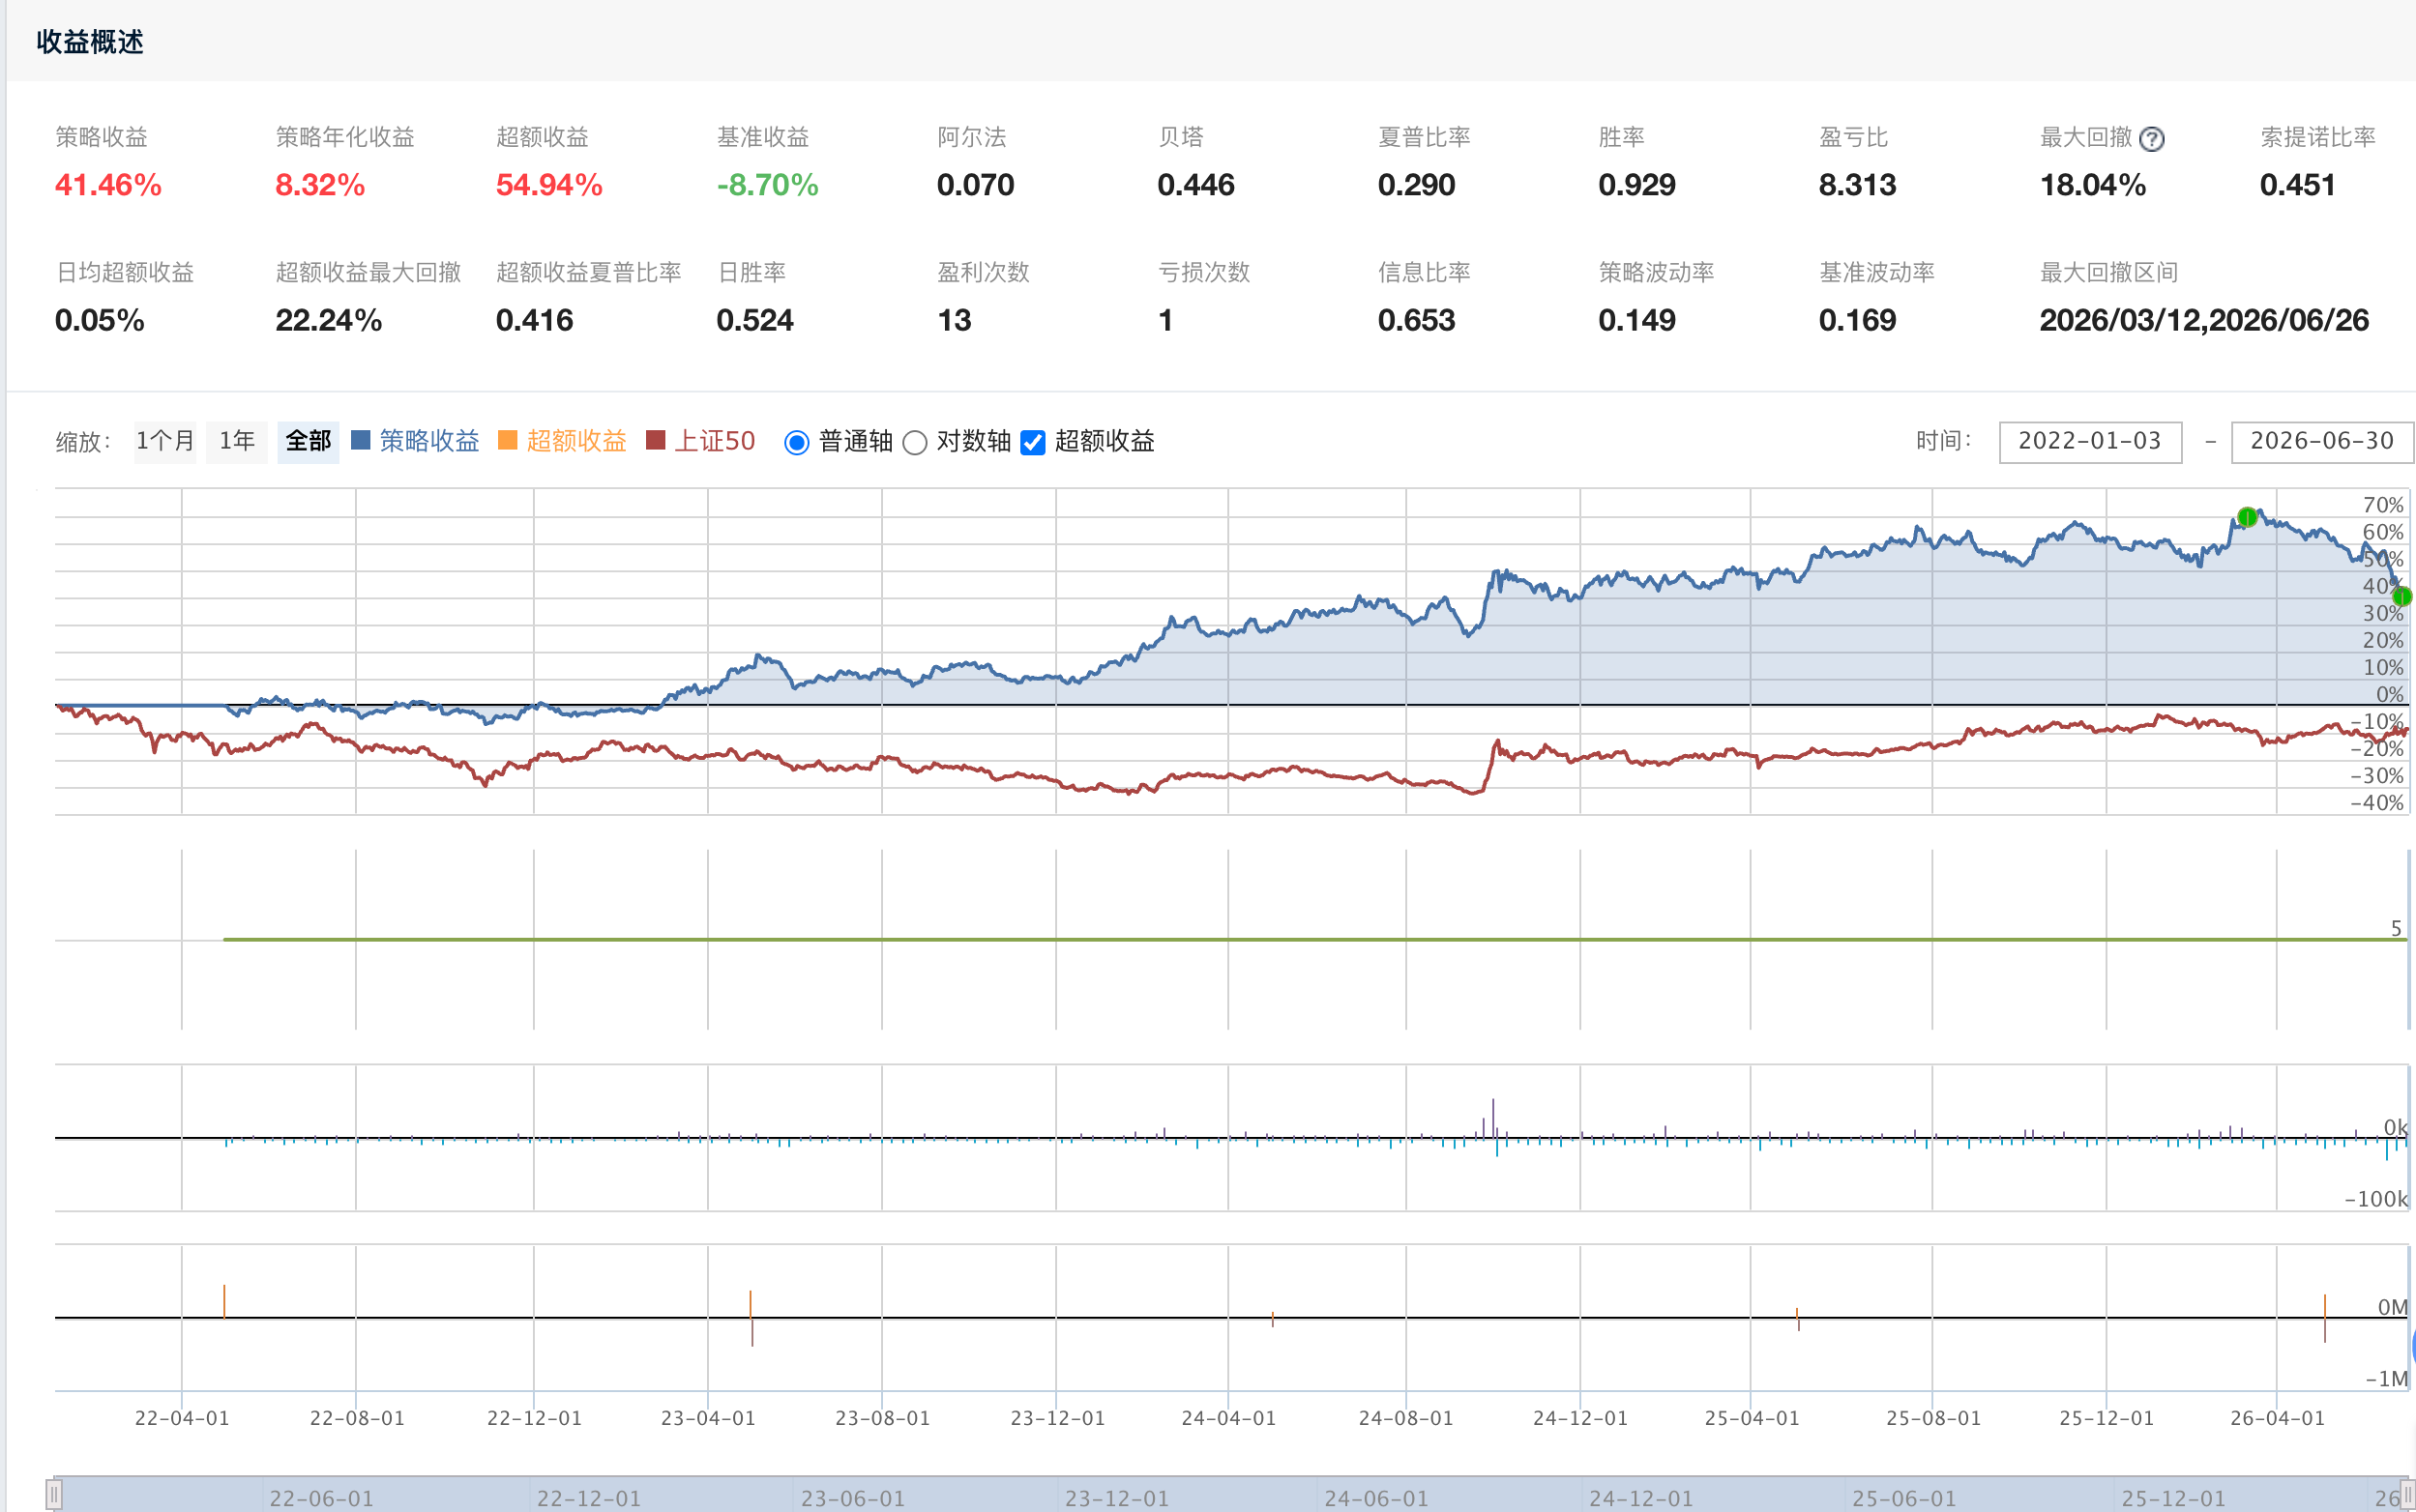Click the 日均超额收益 value 0.05%
The height and width of the screenshot is (1512, 2416).
(99, 320)
